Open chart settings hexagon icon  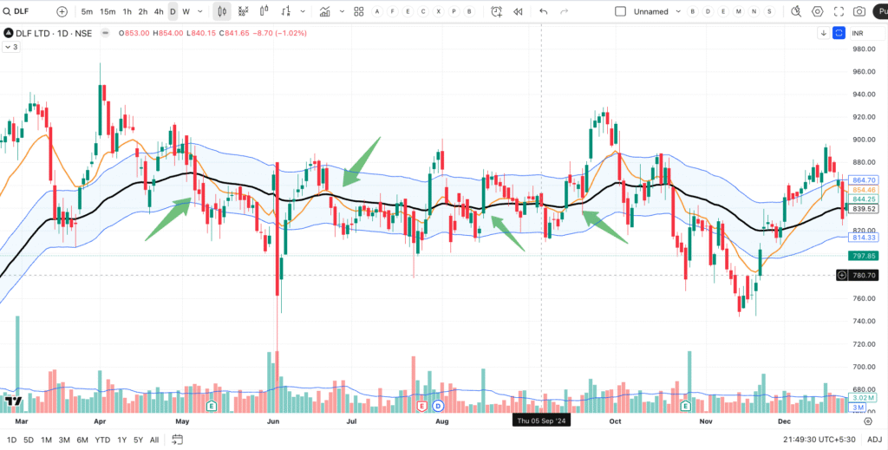[x=817, y=11]
